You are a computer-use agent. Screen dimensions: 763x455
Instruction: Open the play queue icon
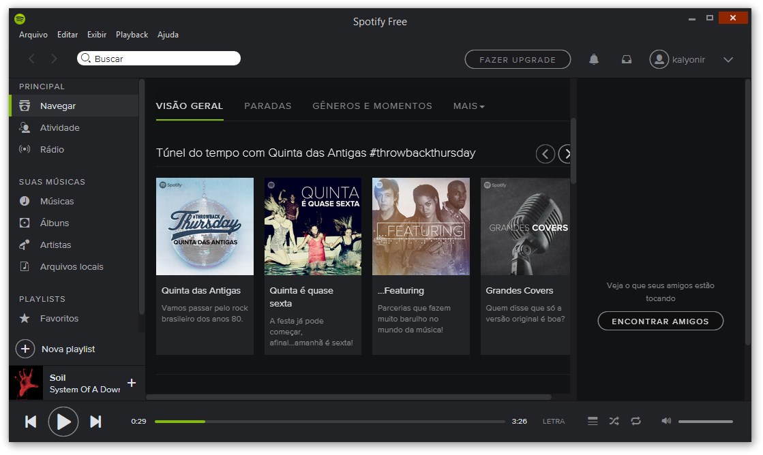point(593,421)
